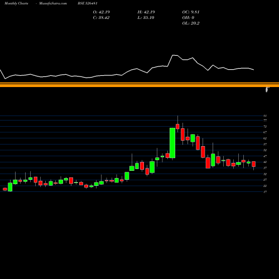
Task: Click the red candle with highest wick near 81
Action: pos(177,127)
